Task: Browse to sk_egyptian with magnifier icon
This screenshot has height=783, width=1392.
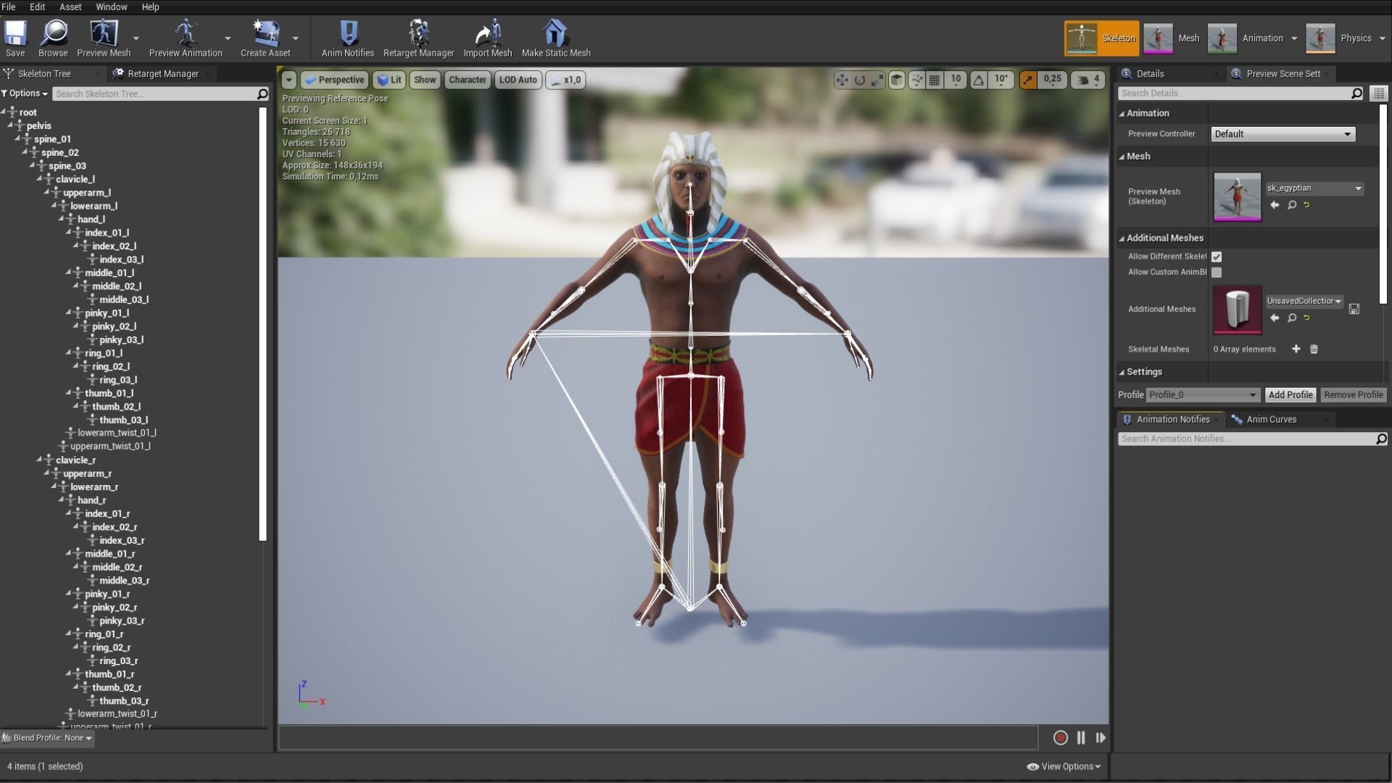Action: 1291,205
